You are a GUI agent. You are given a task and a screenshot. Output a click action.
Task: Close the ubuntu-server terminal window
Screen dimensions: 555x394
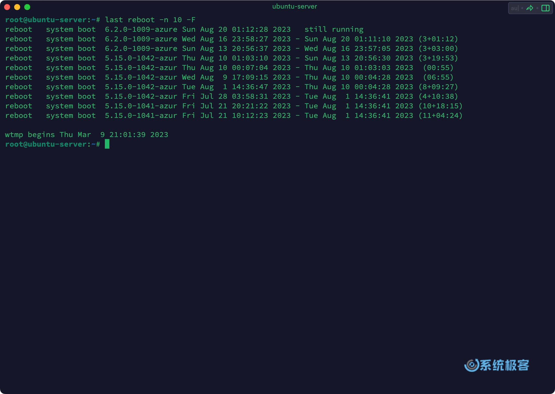point(7,7)
